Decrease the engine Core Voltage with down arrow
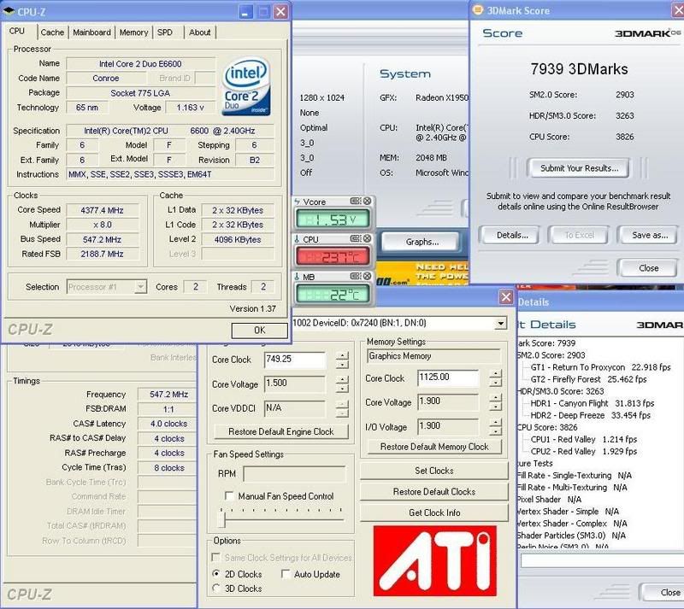The width and height of the screenshot is (684, 609). [x=343, y=389]
